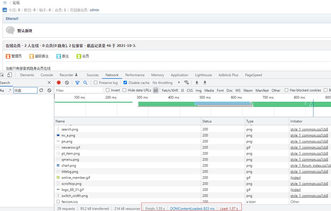Clear the network log
331x211 pixels.
(67, 83)
